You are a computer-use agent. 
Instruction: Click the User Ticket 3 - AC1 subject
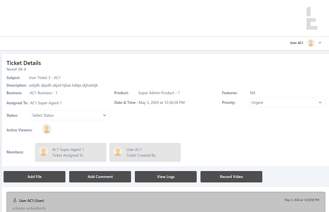click(45, 78)
